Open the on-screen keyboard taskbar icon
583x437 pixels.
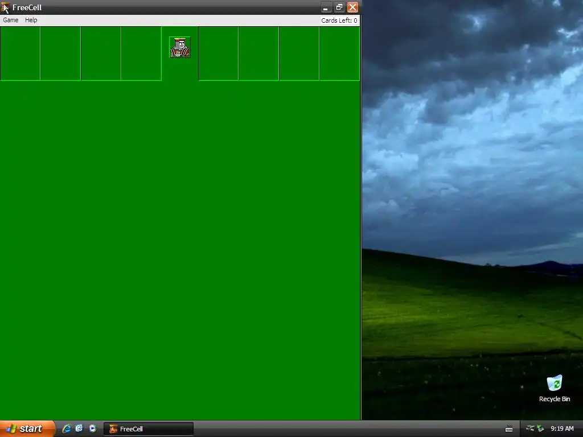pos(509,429)
